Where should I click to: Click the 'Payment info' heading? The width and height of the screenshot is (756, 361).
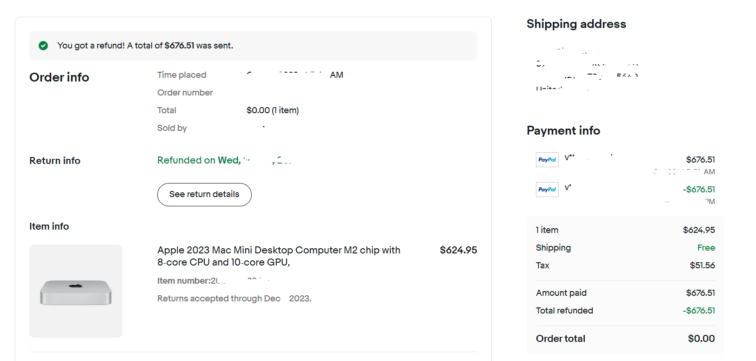[x=563, y=131]
